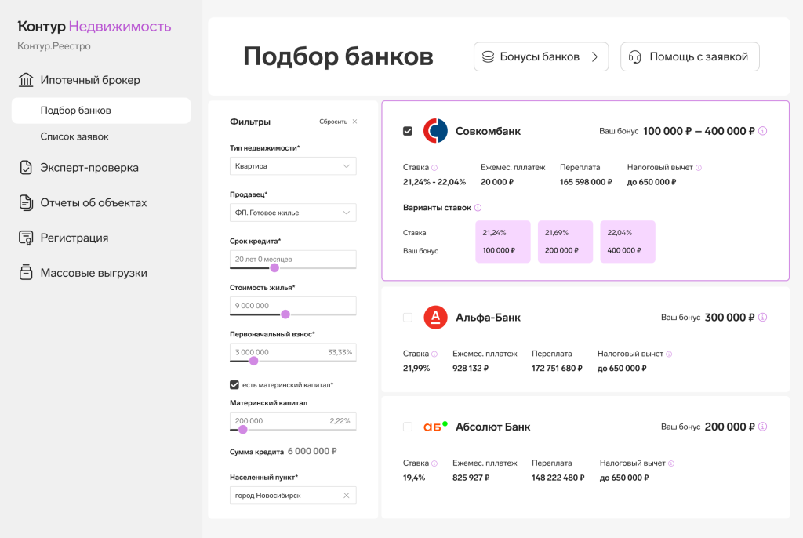Image resolution: width=803 pixels, height=538 pixels.
Task: Click the Материнский капитал slider handle
Action: tap(243, 429)
